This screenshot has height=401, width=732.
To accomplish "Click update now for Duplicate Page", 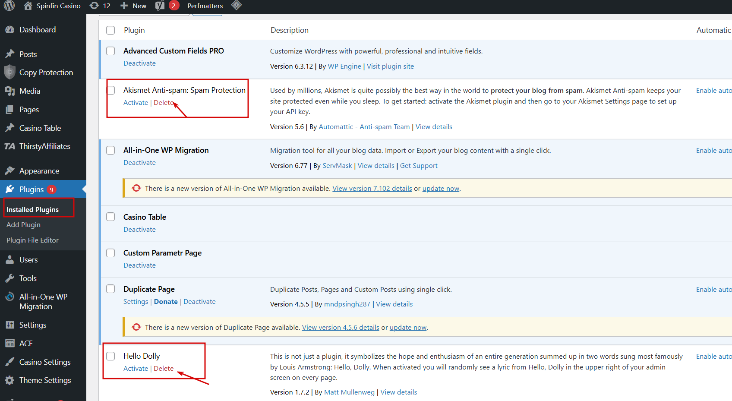I will click(x=408, y=328).
